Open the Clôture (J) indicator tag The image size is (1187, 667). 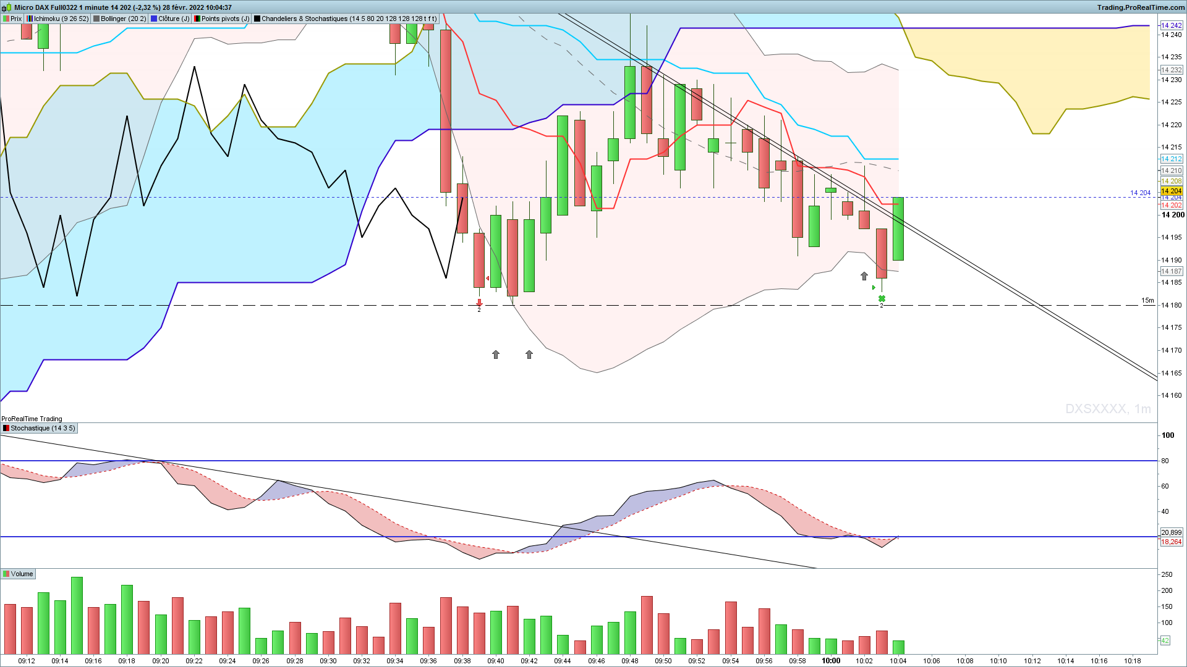point(171,19)
